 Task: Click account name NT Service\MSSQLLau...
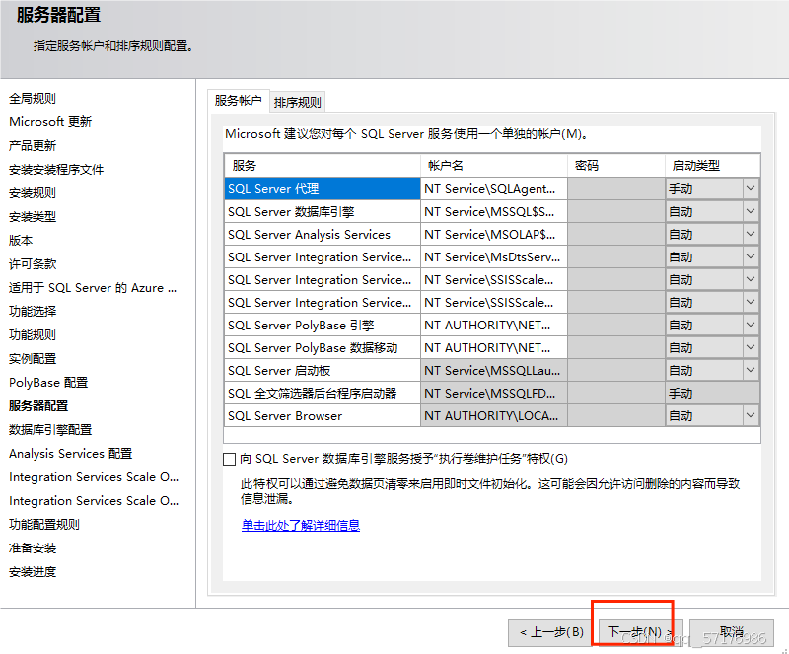point(494,370)
